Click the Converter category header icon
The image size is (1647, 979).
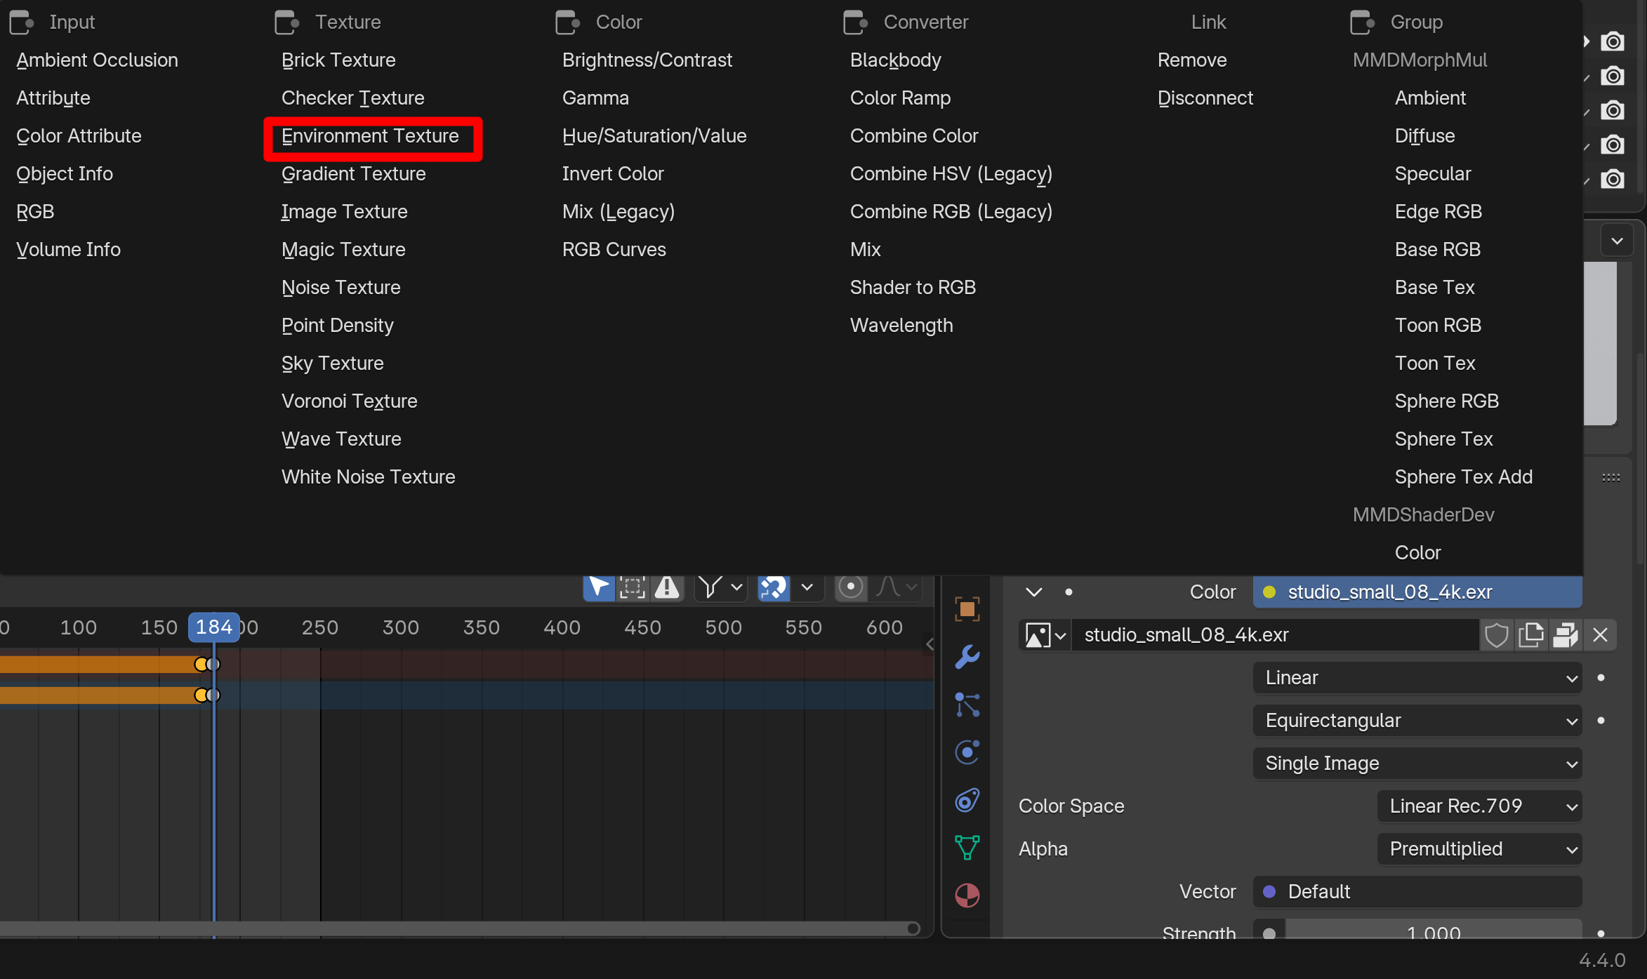[x=856, y=22]
